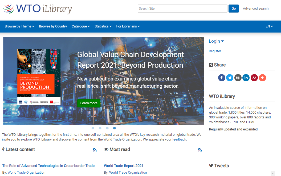Click Global Value Chain Development Report headline
Viewport: 281px width, 176px height.
click(131, 60)
